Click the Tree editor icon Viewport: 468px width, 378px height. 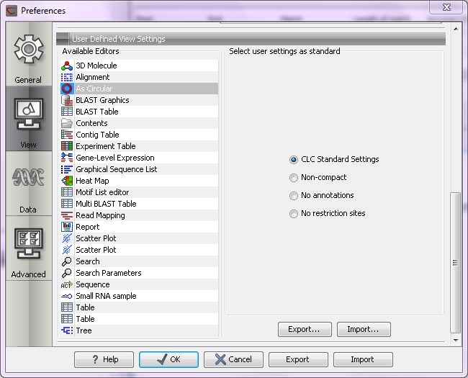click(x=67, y=330)
